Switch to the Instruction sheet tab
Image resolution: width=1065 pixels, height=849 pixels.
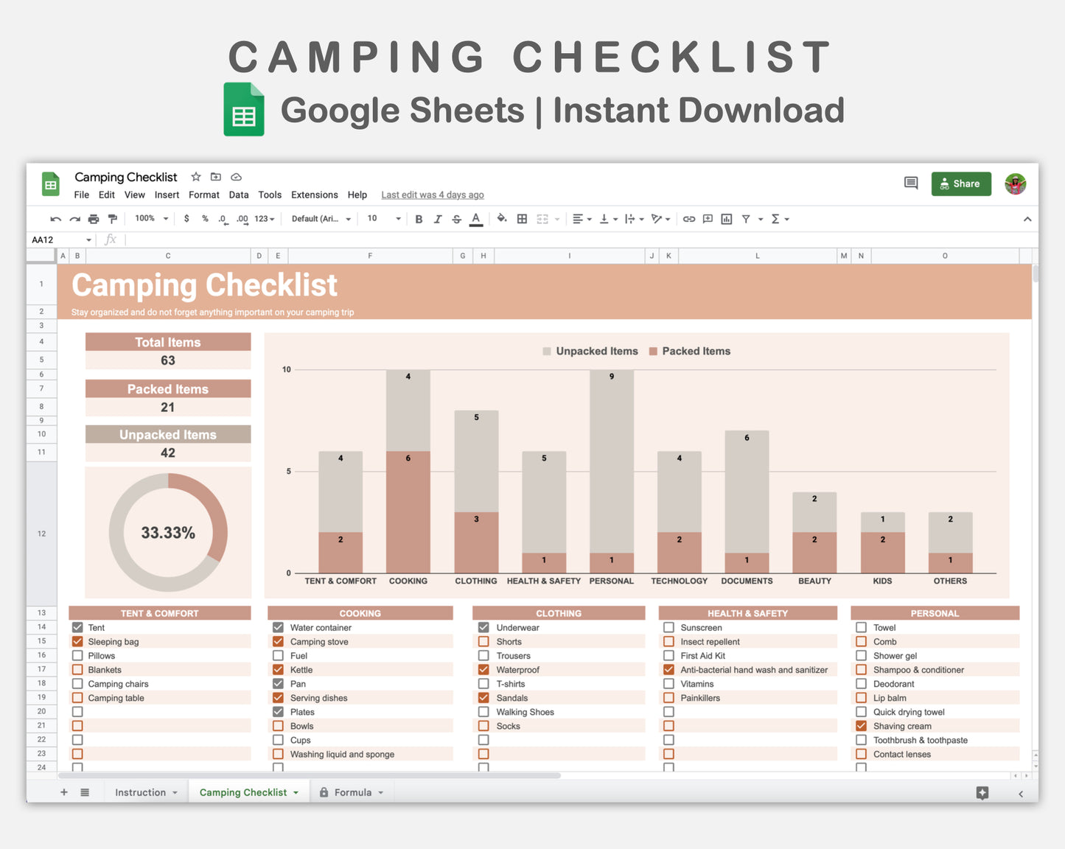142,792
